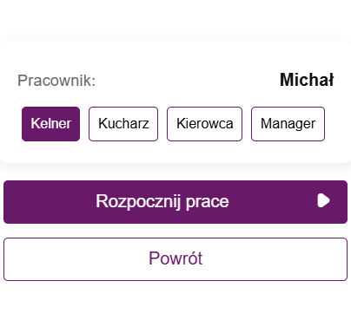Set Michał as cook via Kucharz
Screen dimensions: 351x333
(123, 124)
